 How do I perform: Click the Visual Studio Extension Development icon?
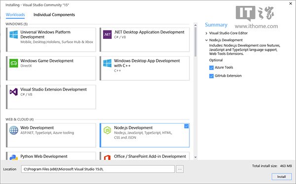[14, 92]
